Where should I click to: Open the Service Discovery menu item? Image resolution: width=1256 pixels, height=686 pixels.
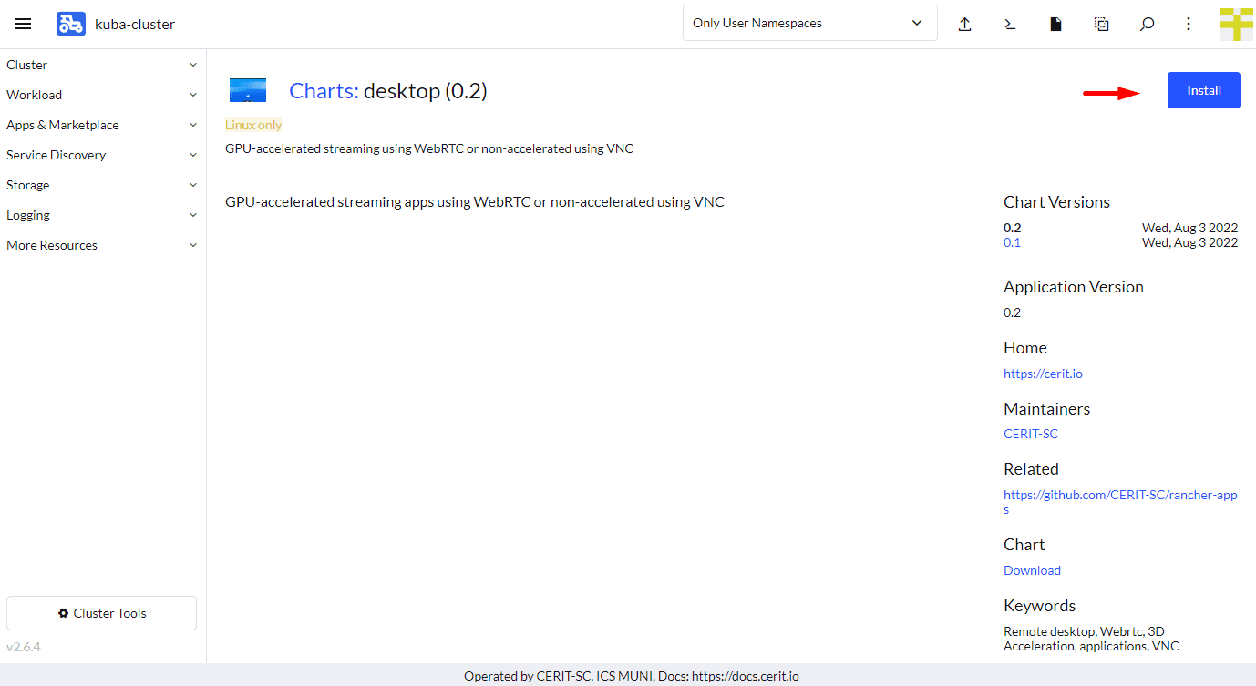(102, 155)
